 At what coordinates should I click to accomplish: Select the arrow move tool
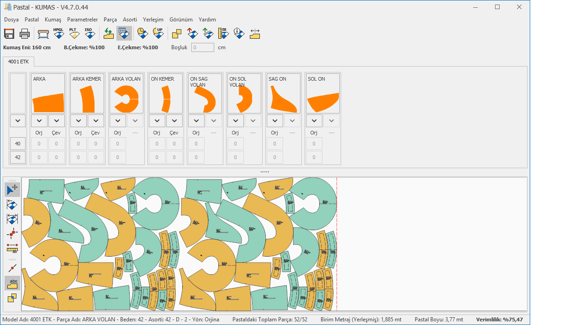(x=12, y=189)
